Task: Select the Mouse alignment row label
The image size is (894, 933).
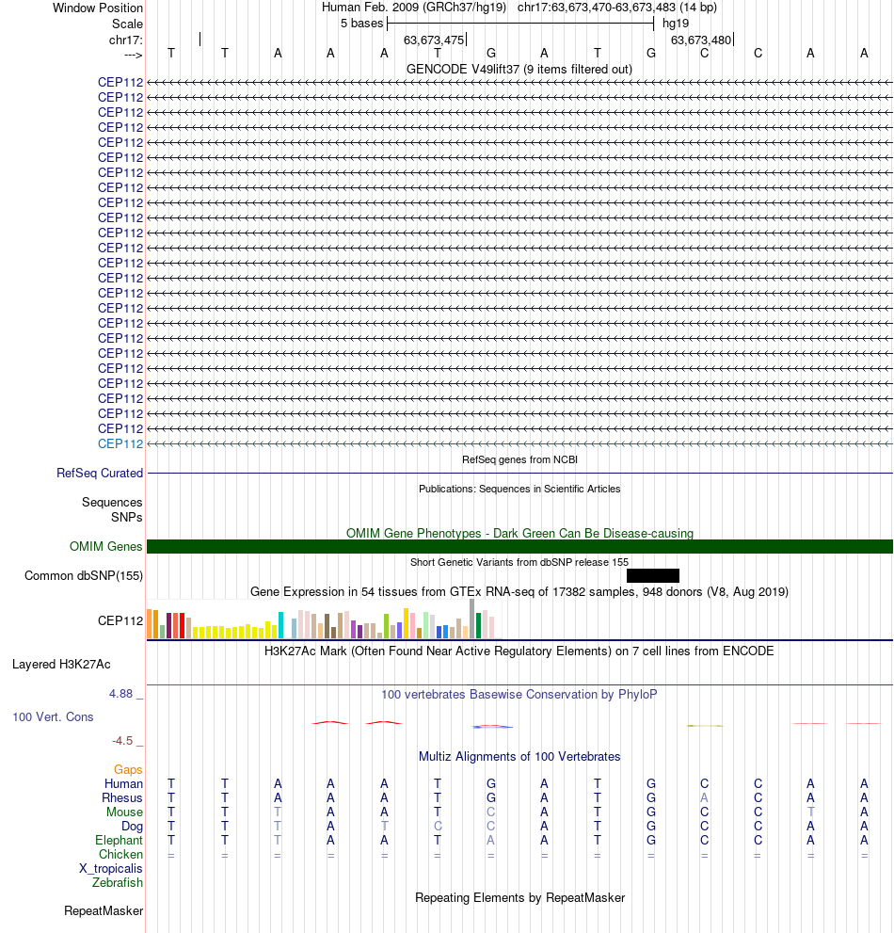Action: pos(125,812)
